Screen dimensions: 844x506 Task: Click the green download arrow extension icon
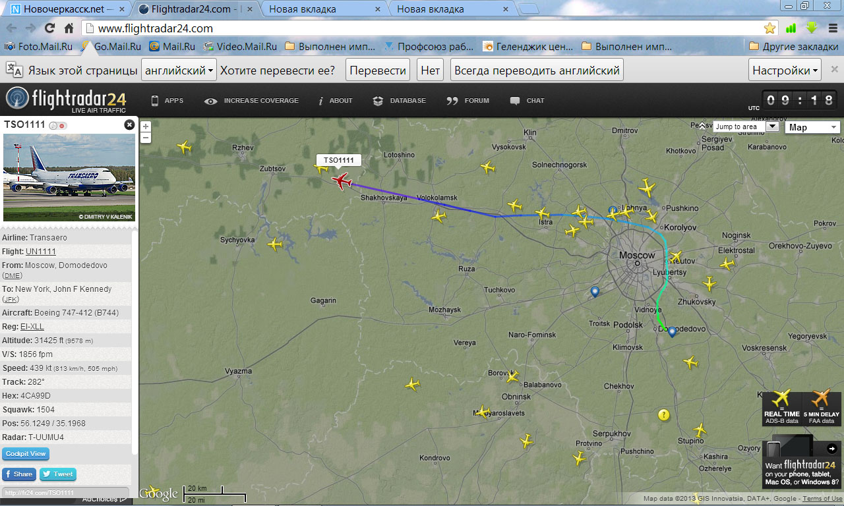click(812, 28)
